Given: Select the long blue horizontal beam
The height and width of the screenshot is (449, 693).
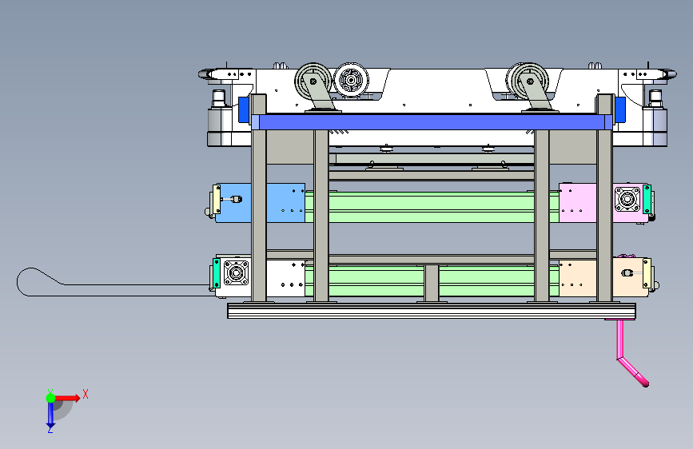Looking at the screenshot, I should click(x=432, y=122).
